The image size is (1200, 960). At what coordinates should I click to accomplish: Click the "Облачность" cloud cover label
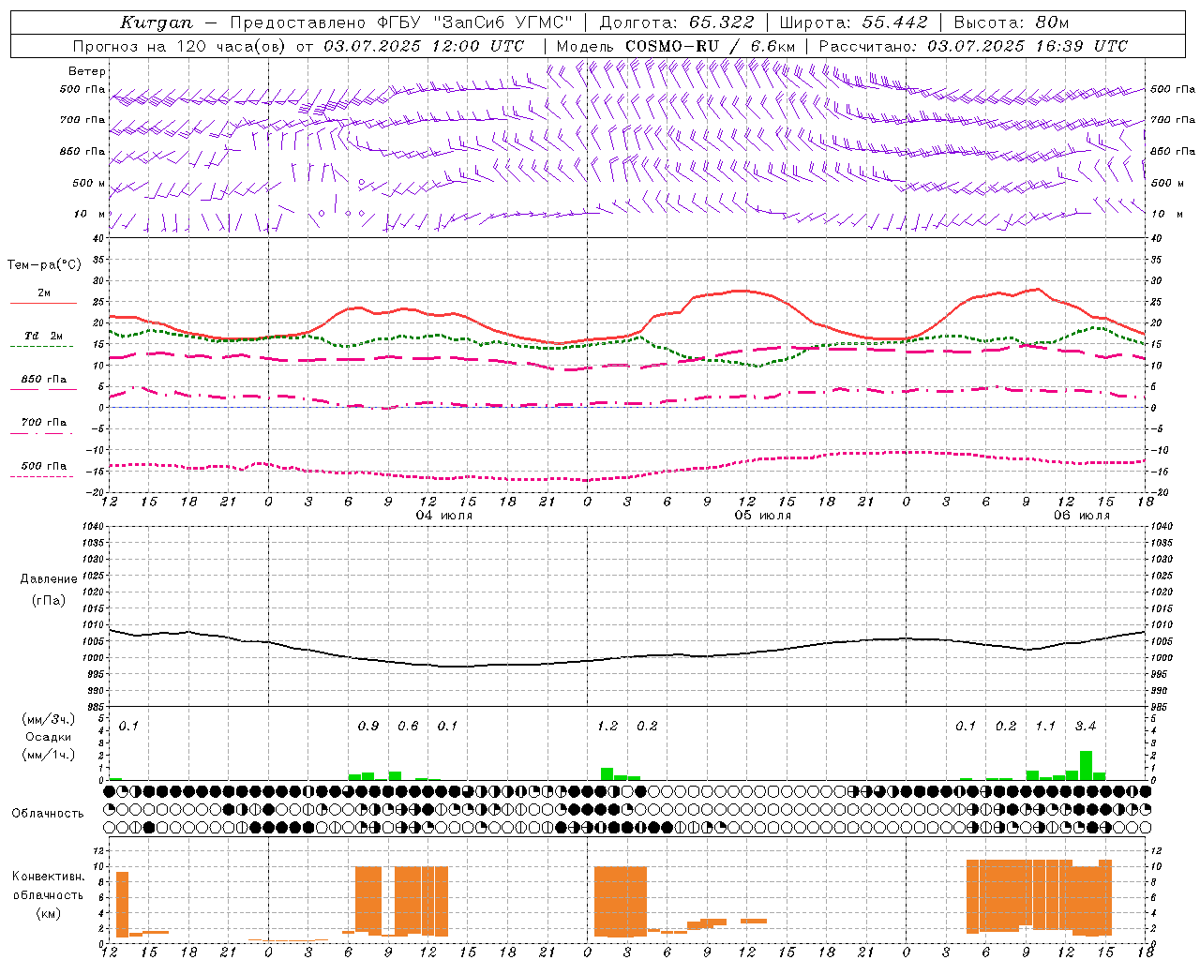(47, 814)
